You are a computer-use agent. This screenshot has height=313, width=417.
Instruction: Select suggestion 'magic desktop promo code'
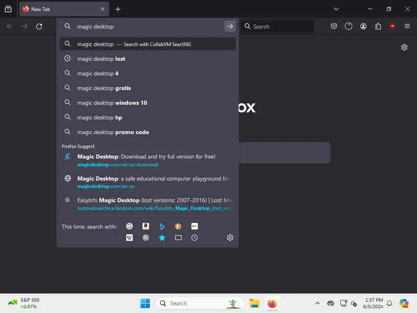click(147, 132)
